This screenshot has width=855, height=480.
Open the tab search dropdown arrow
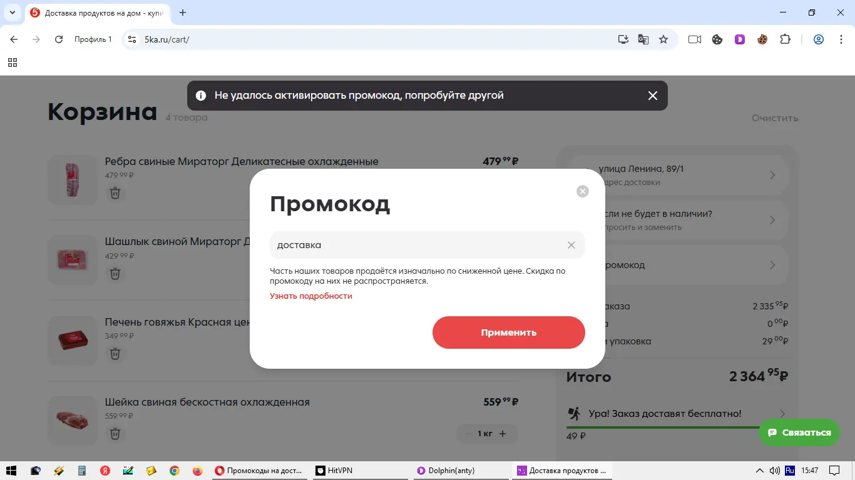tap(12, 12)
